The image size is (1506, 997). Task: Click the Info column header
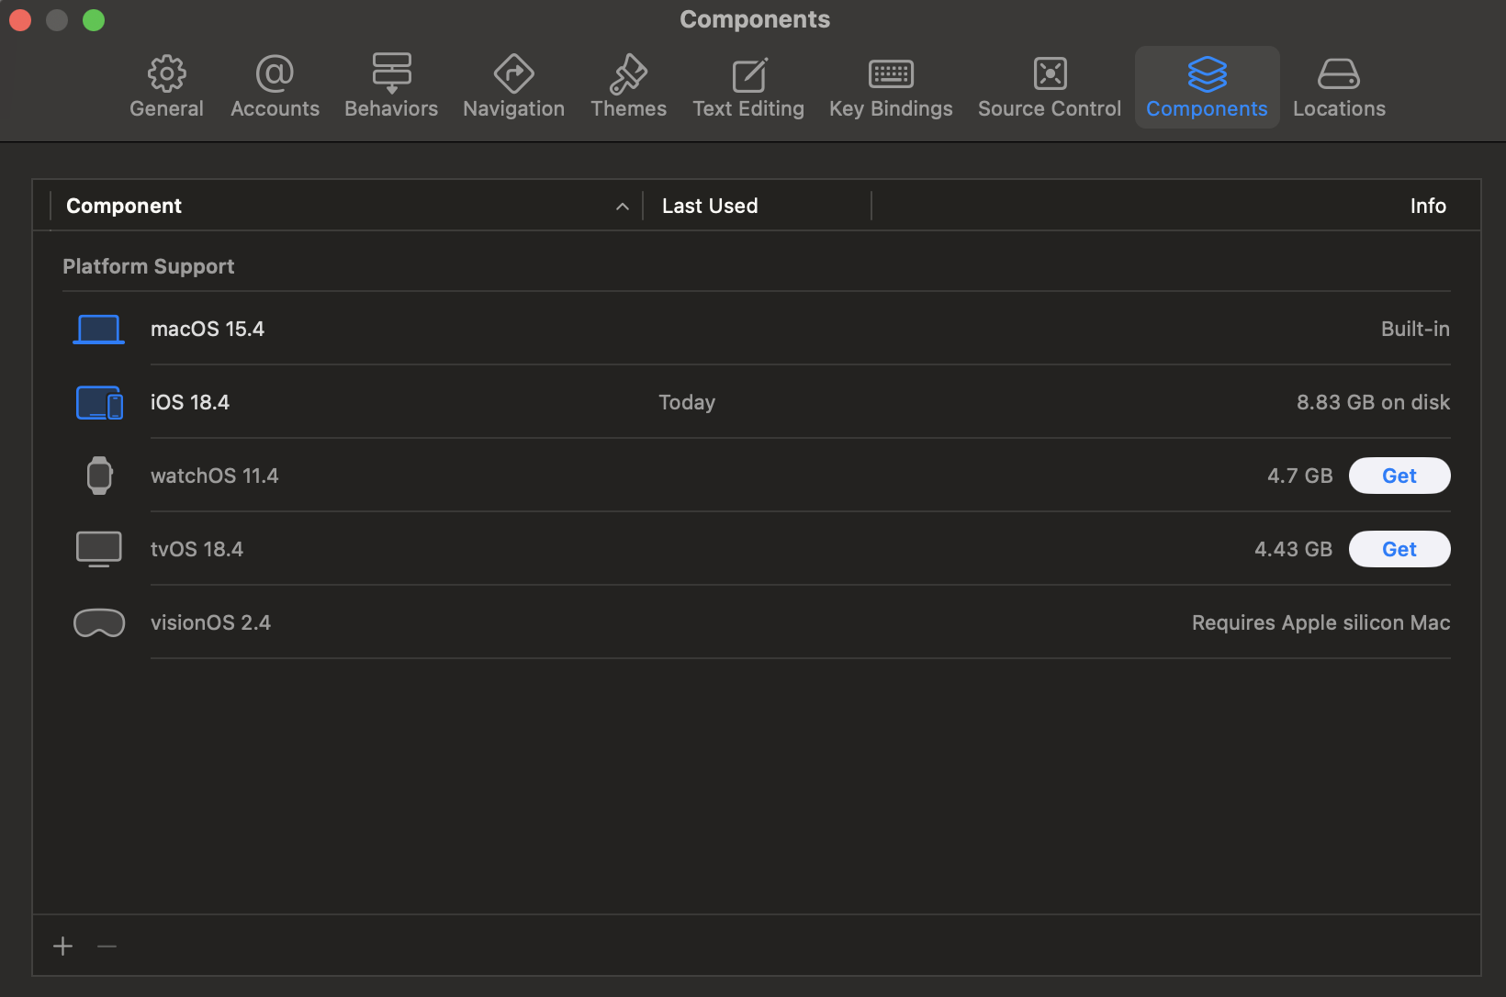click(x=1428, y=206)
